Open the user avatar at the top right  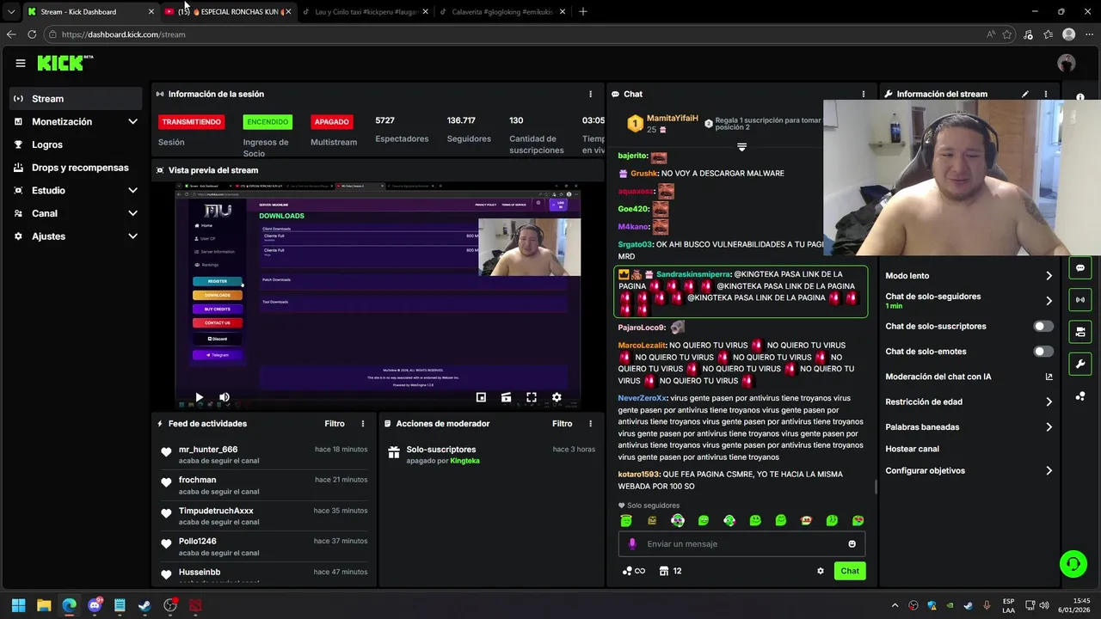point(1067,63)
